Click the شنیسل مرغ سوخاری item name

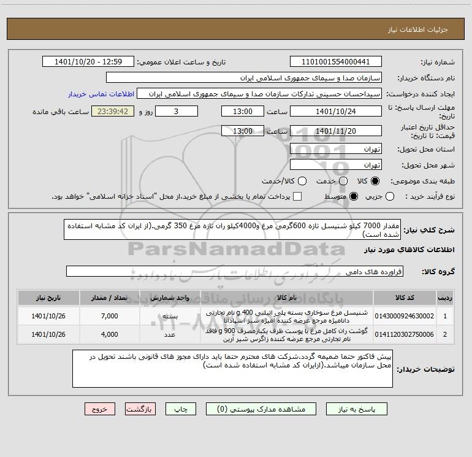(x=287, y=317)
